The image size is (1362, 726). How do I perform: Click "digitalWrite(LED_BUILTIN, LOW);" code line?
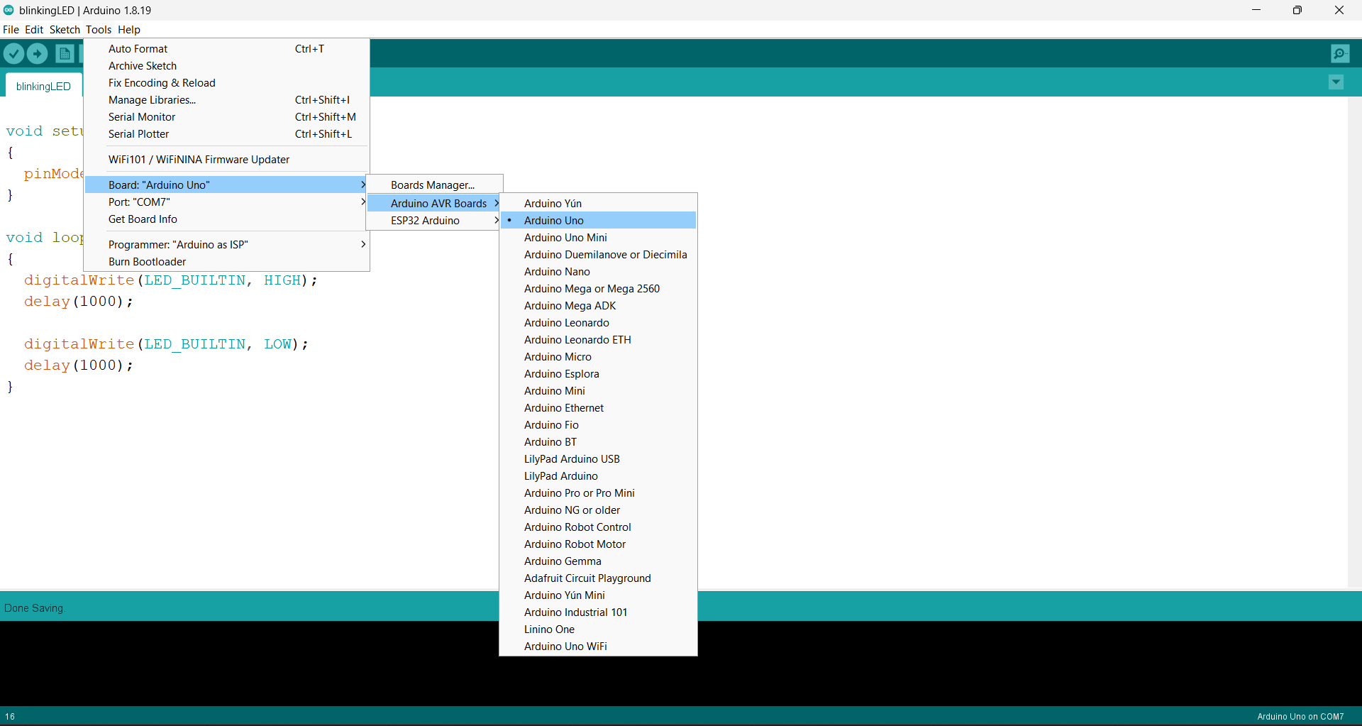pyautogui.click(x=166, y=344)
